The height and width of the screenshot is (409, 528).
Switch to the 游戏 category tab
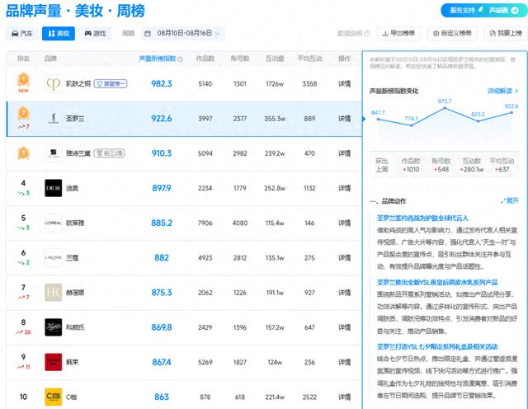coord(95,34)
